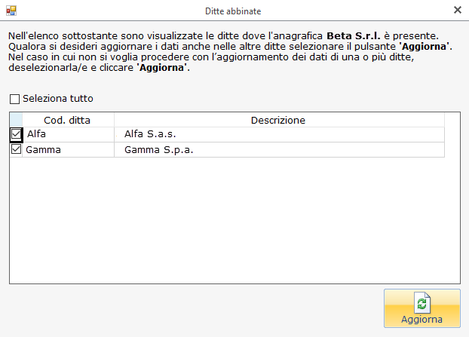Viewport: 469px width, 337px height.
Task: Uncheck the Gamma row checkbox
Action: tap(16, 149)
